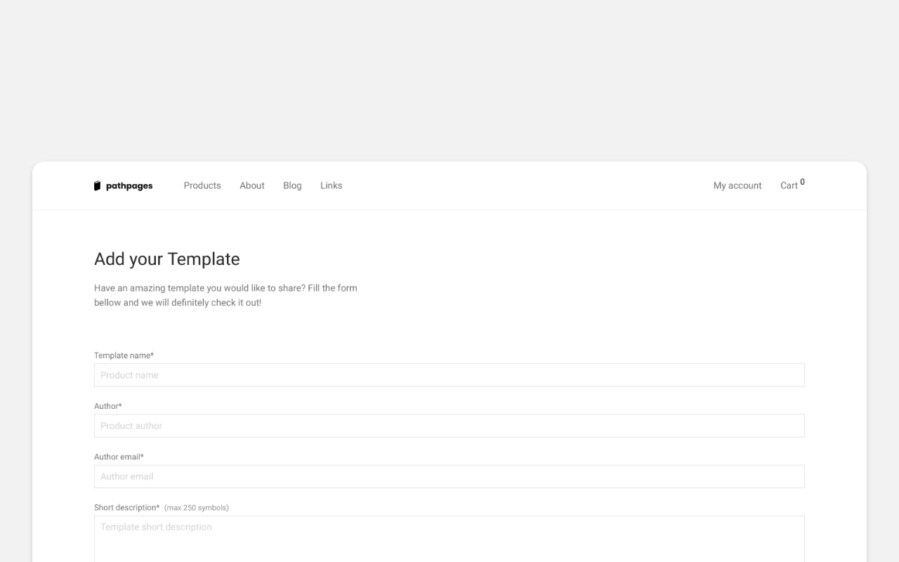The width and height of the screenshot is (899, 562).
Task: Click inside the Product author field
Action: (449, 425)
